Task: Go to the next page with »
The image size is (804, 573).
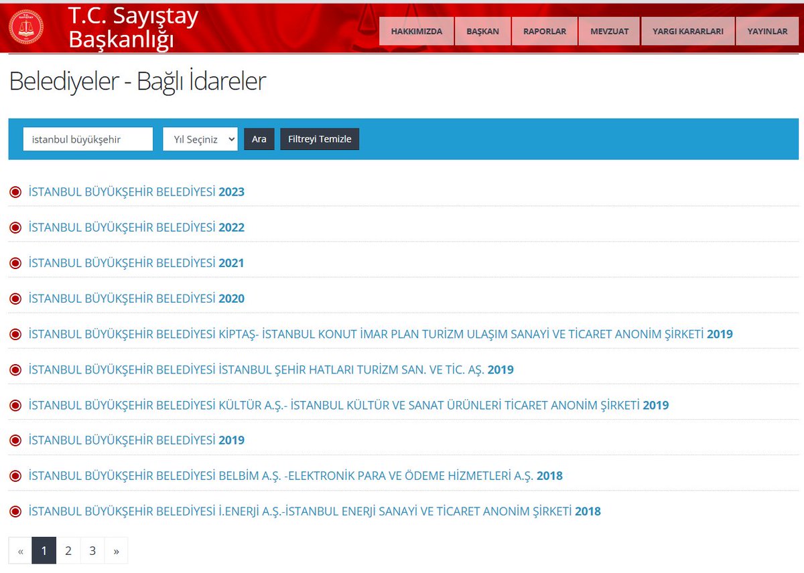Action: coord(117,551)
